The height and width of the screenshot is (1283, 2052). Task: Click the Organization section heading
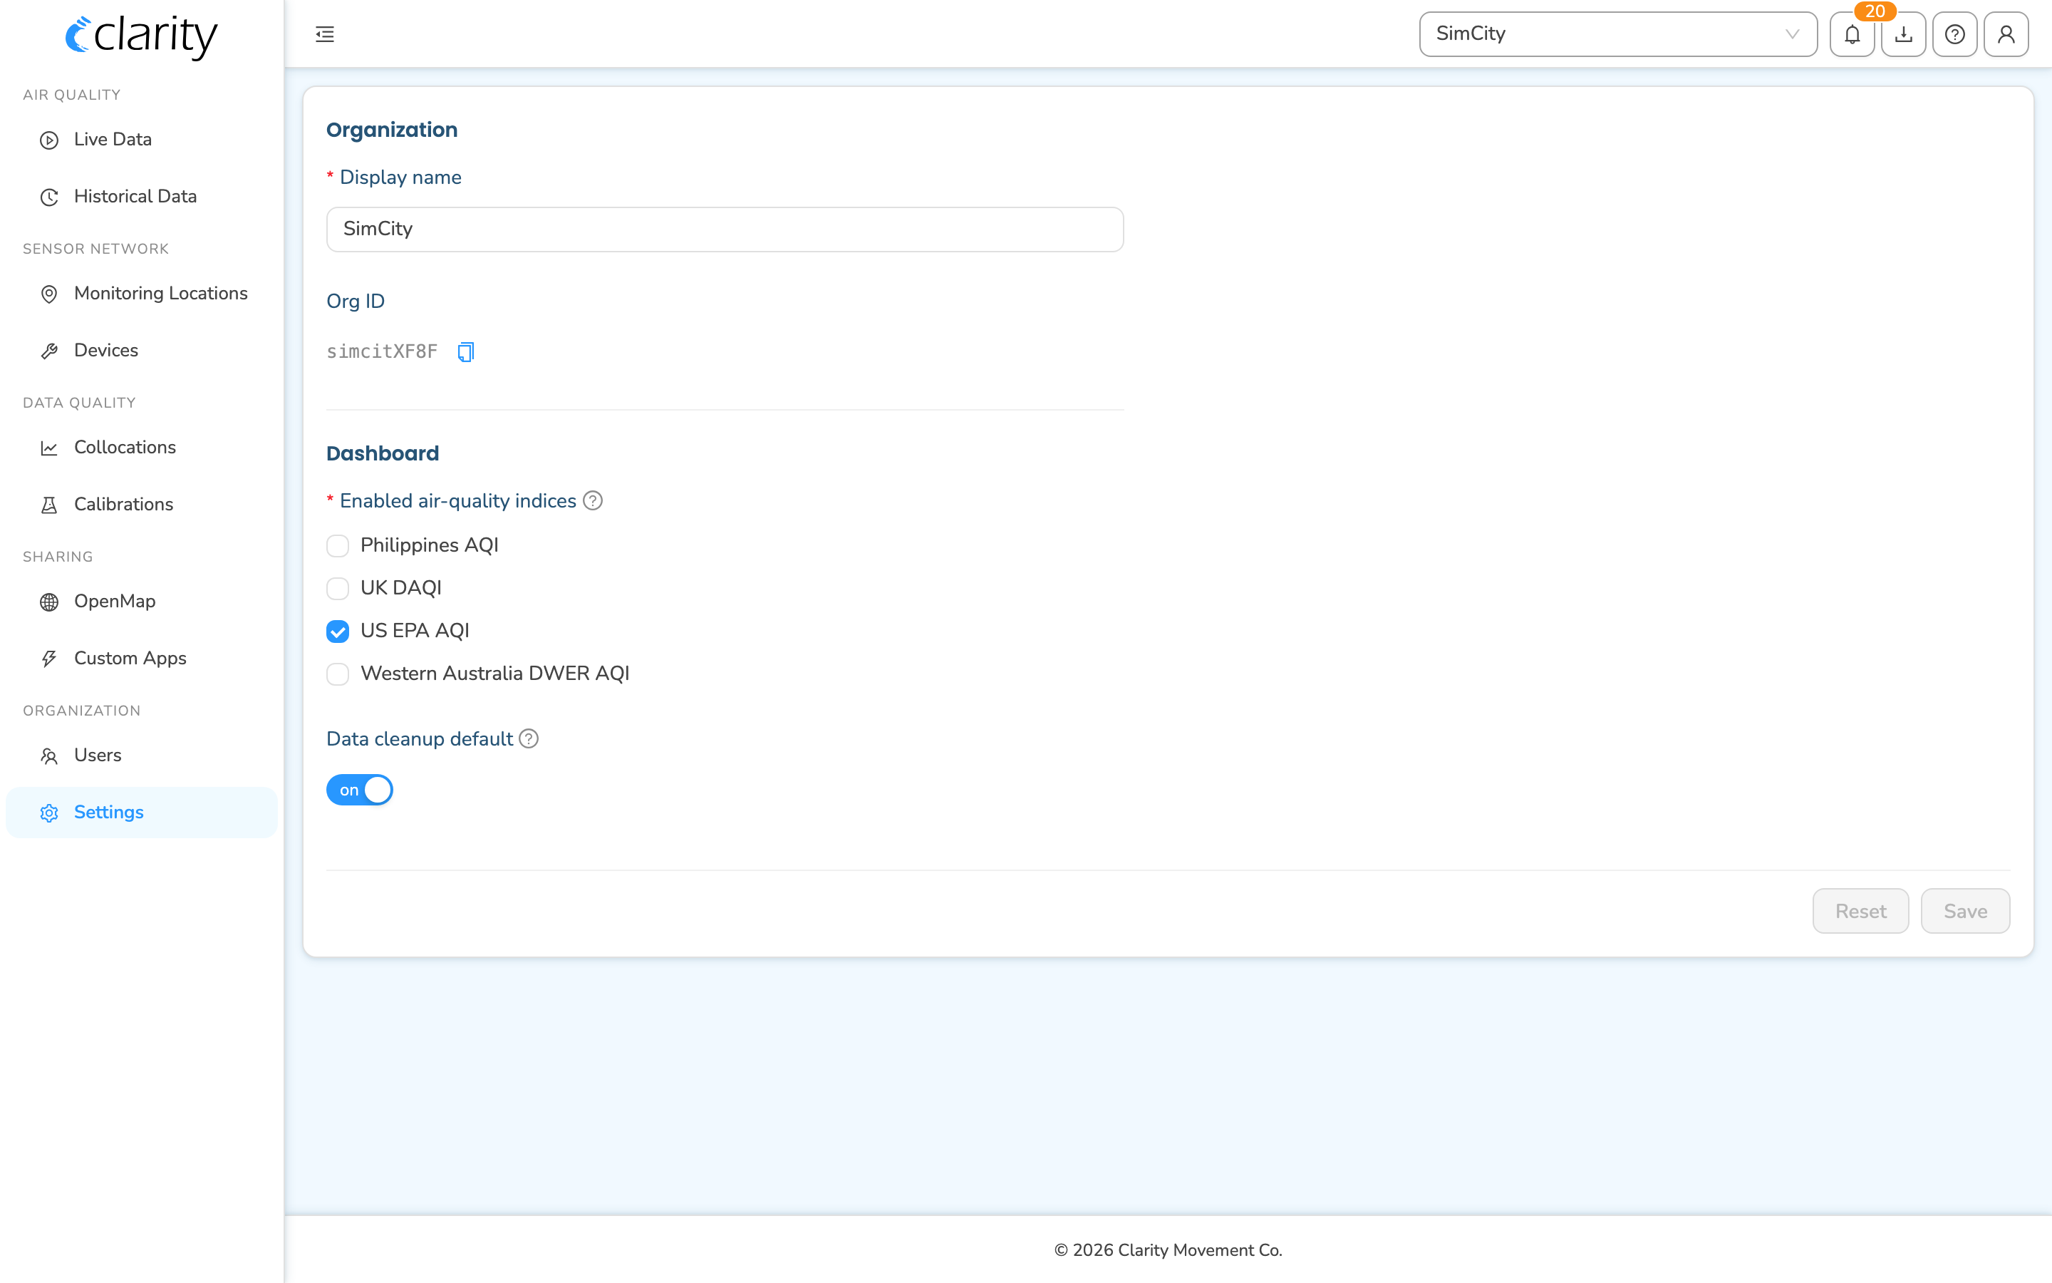click(392, 130)
